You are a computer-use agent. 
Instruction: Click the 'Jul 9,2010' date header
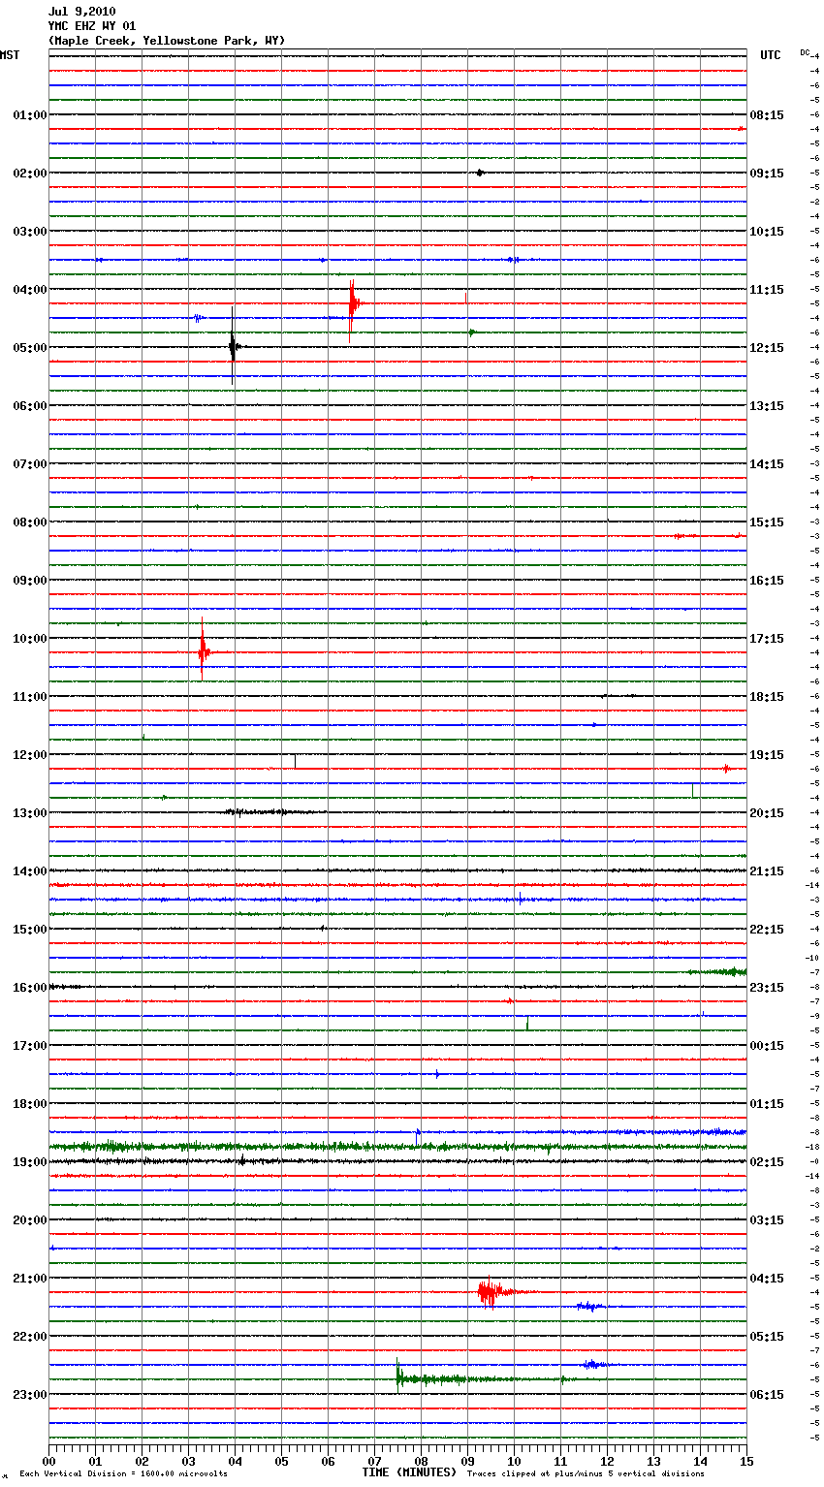(81, 12)
